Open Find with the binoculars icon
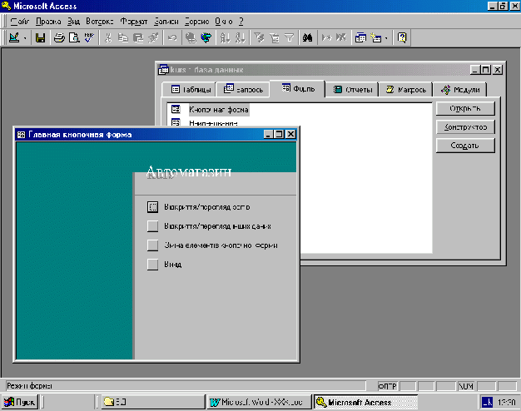This screenshot has height=411, width=521. pyautogui.click(x=307, y=38)
